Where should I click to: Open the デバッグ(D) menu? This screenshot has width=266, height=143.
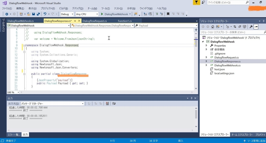click(78, 8)
